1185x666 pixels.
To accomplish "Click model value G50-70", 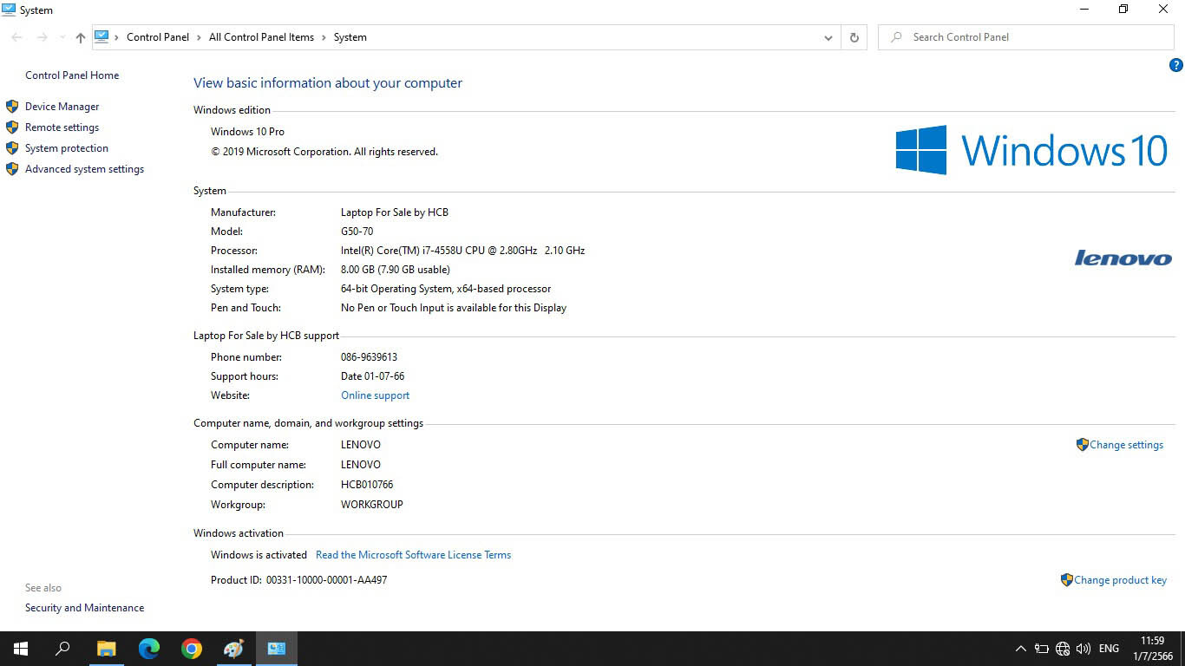I will point(357,232).
